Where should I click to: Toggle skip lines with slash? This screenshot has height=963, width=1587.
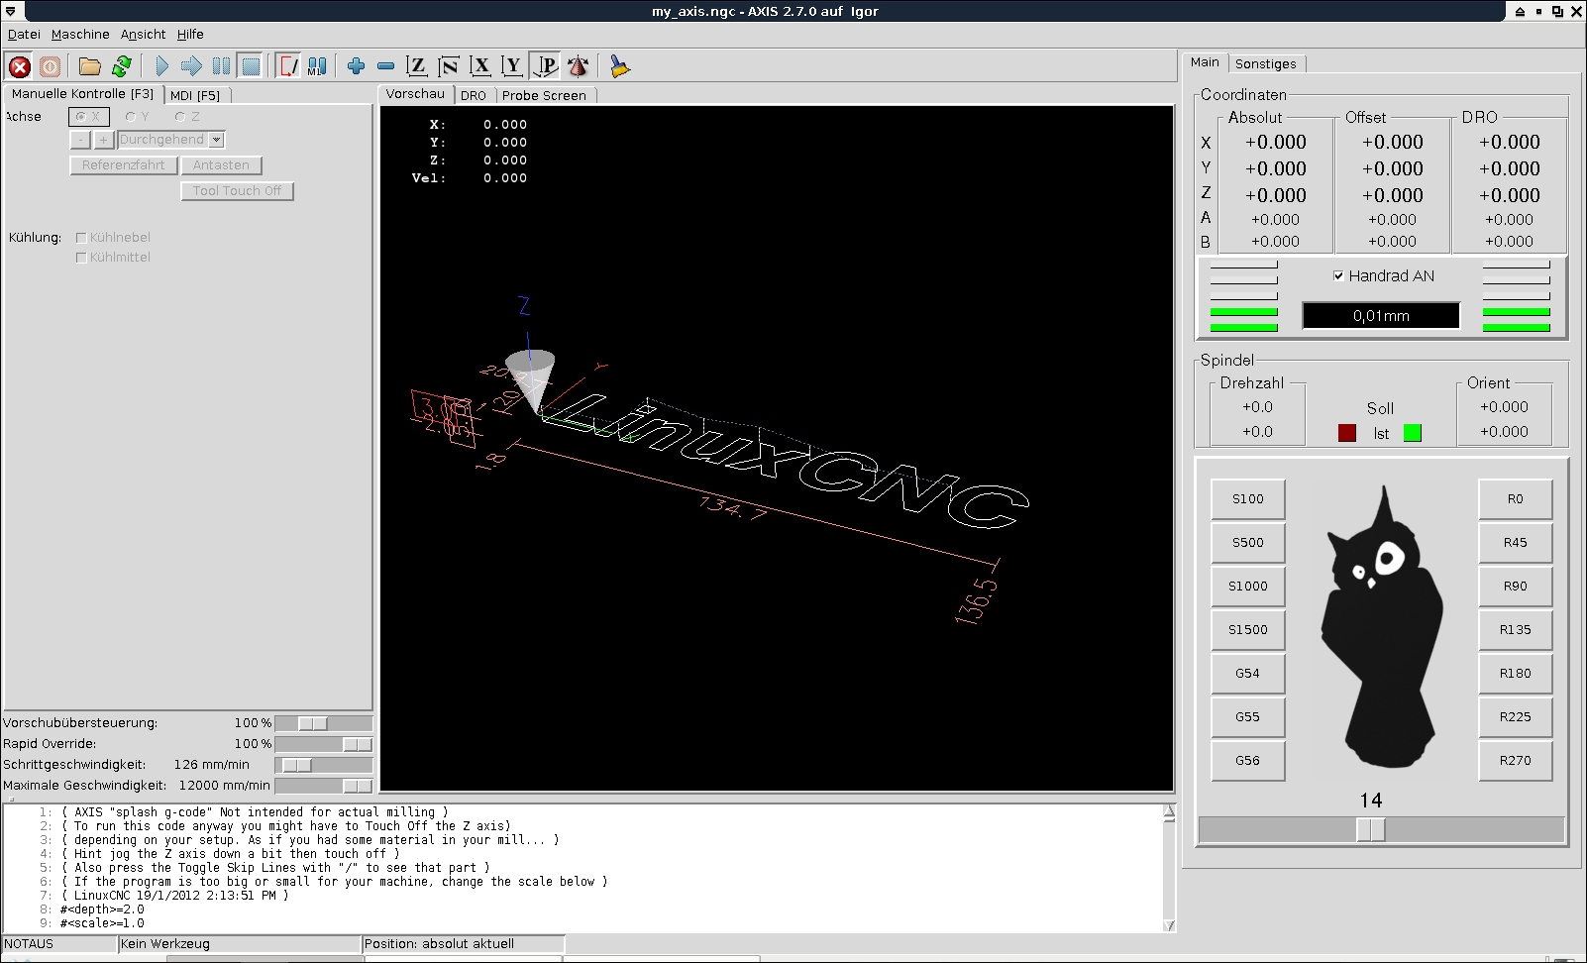tap(288, 66)
